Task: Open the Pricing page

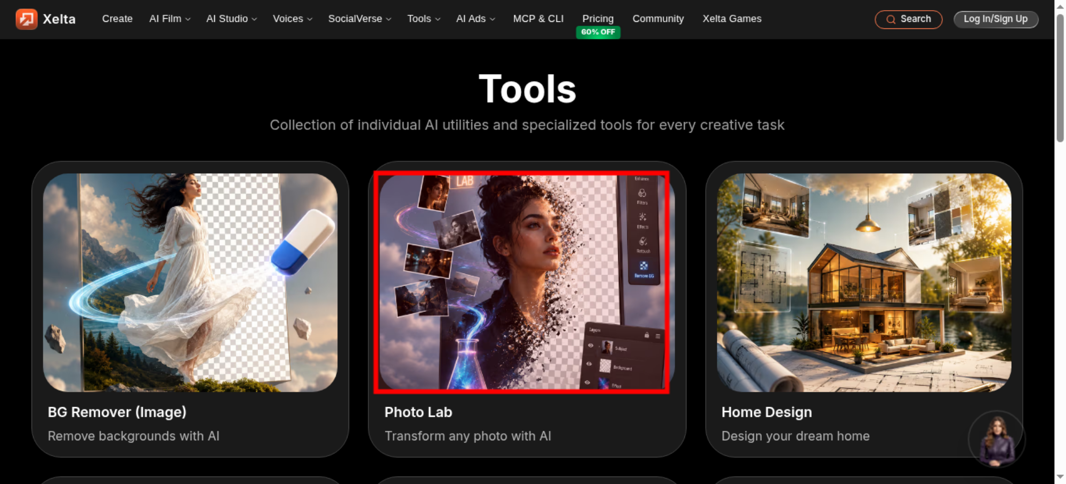Action: 598,19
